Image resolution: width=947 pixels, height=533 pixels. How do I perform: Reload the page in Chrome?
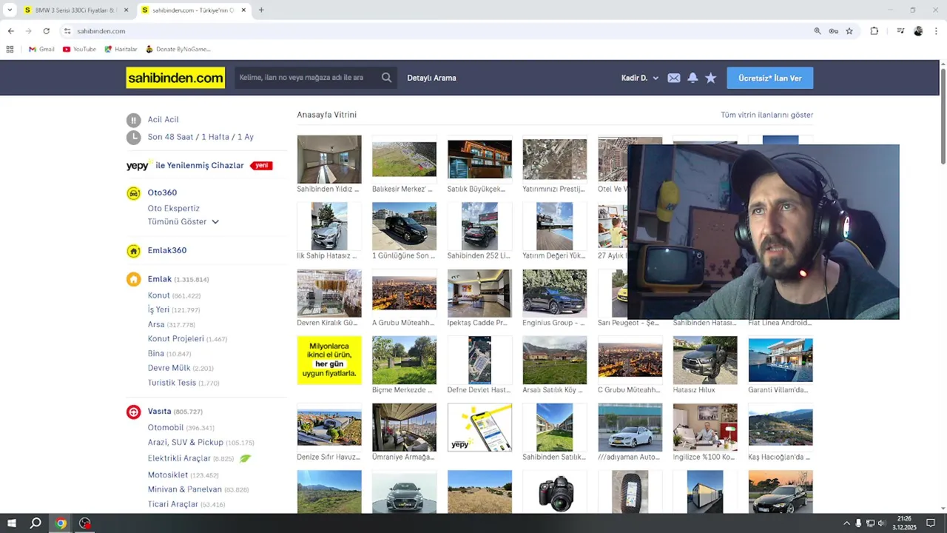click(46, 31)
